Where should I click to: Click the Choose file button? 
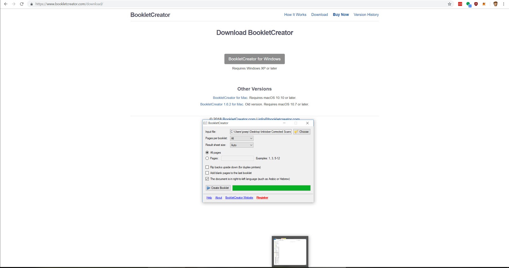pyautogui.click(x=302, y=132)
